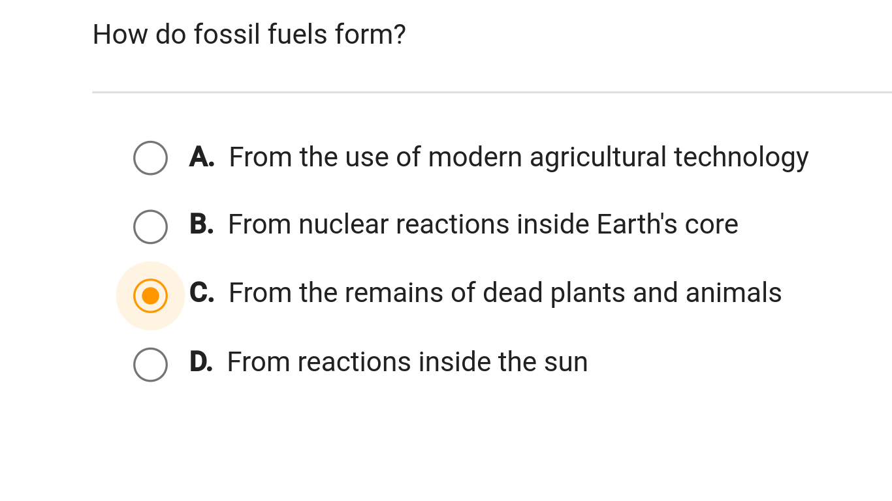Screen dimensions: 892x501
Task: Click the bold 'D.' option letter
Action: pos(200,362)
